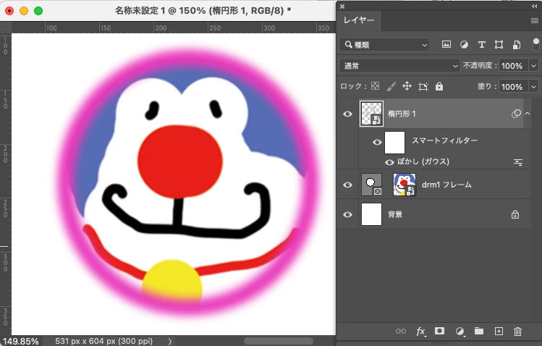Click the red nose on canvas

[179, 161]
